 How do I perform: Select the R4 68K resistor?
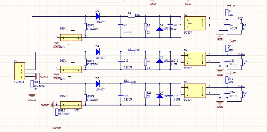[x=131, y=16]
